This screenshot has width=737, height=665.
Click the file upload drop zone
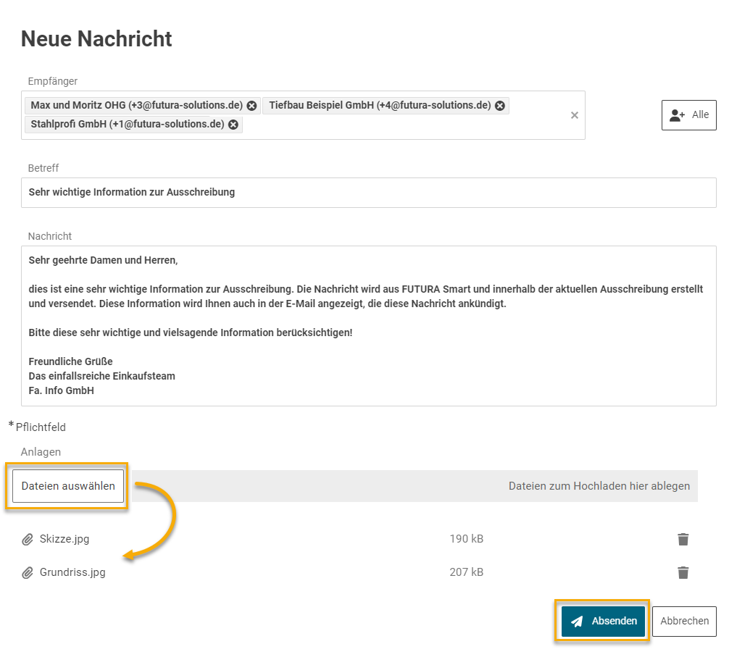click(x=435, y=486)
